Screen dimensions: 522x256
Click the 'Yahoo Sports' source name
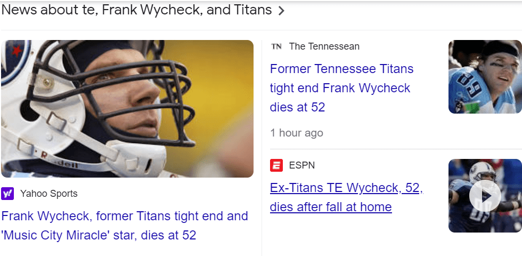[48, 194]
